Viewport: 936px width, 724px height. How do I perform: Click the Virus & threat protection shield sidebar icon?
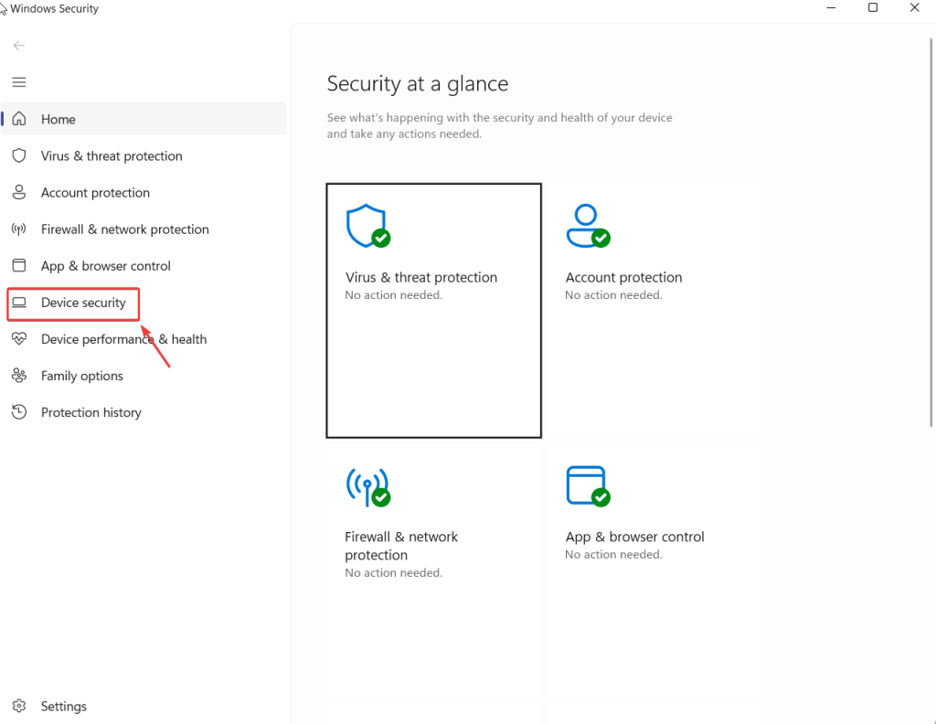pos(19,155)
